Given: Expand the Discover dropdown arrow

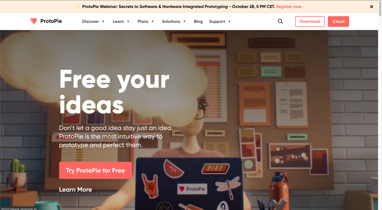Looking at the screenshot, I should click(x=103, y=21).
